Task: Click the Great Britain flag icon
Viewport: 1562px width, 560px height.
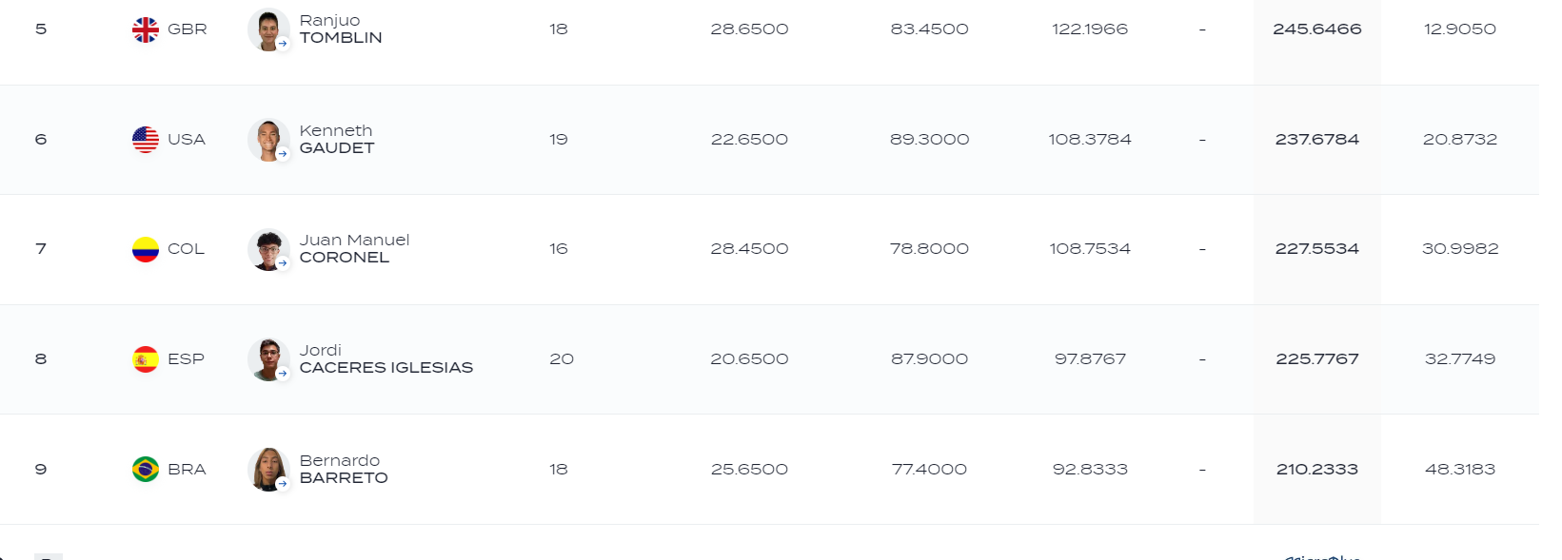Action: pos(146,29)
